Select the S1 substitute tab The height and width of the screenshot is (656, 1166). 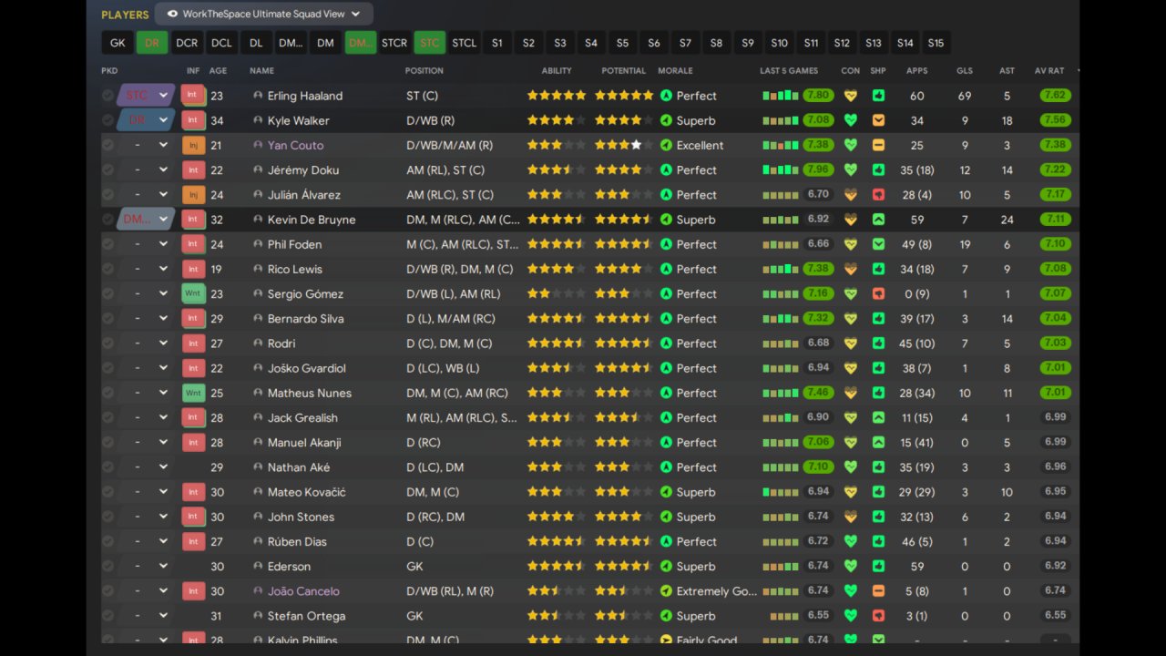pyautogui.click(x=496, y=43)
